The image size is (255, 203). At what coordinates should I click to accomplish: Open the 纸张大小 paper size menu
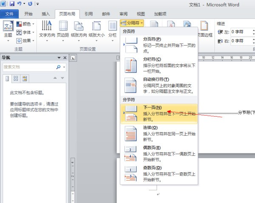pos(96,31)
